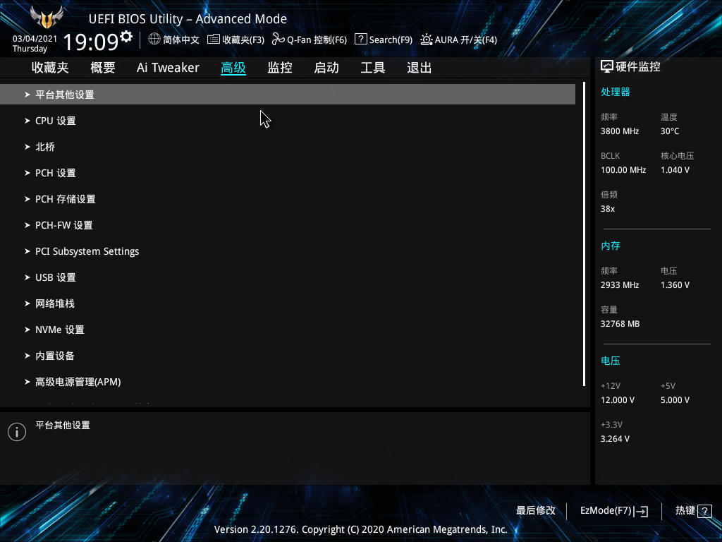Click the EzMode exit arrow icon
The width and height of the screenshot is (722, 542).
click(641, 511)
